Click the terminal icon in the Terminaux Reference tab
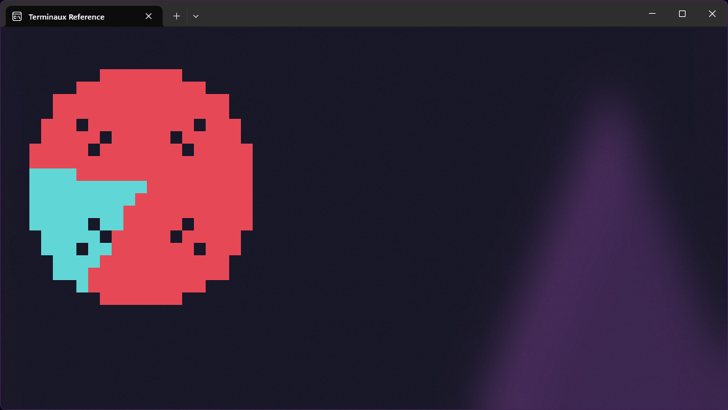 click(x=17, y=16)
